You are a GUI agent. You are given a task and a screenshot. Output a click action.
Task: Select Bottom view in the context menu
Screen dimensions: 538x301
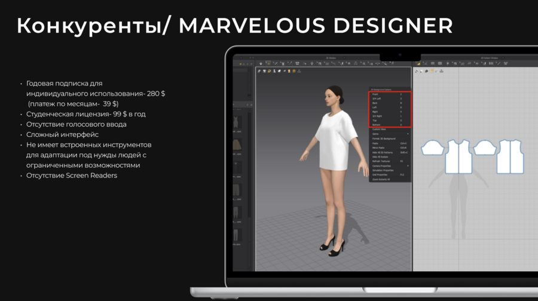point(390,125)
